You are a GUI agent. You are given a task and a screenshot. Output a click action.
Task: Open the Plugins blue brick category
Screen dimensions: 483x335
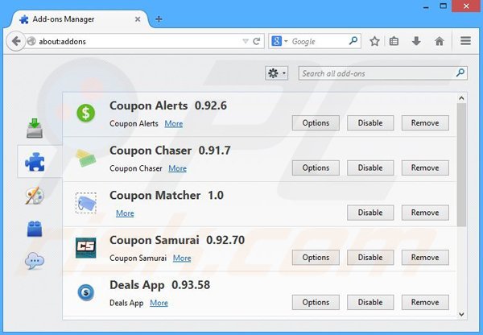click(x=35, y=229)
